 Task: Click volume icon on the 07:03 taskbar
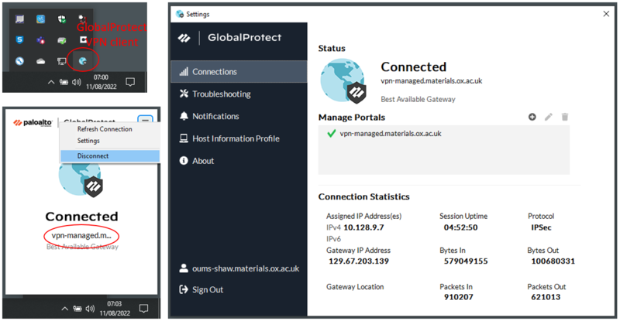pyautogui.click(x=90, y=309)
